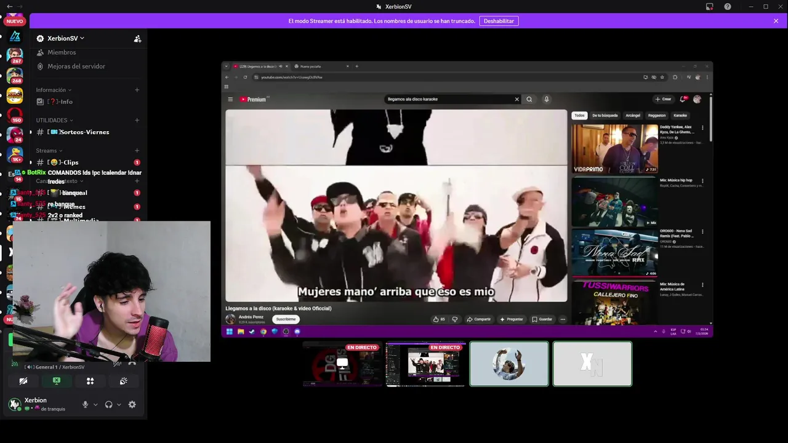Click the Xerbion user avatar
Screen dimensions: 788x443
pos(14,404)
